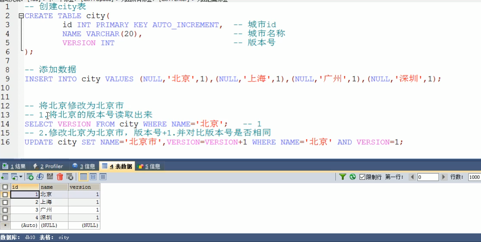Check the row checkbox for 广州
The height and width of the screenshot is (242, 481).
pyautogui.click(x=5, y=210)
